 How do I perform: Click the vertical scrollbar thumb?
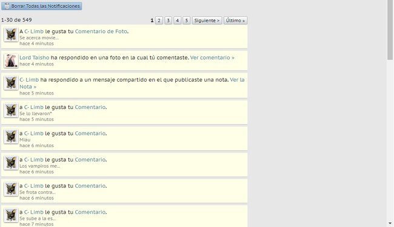[390, 30]
